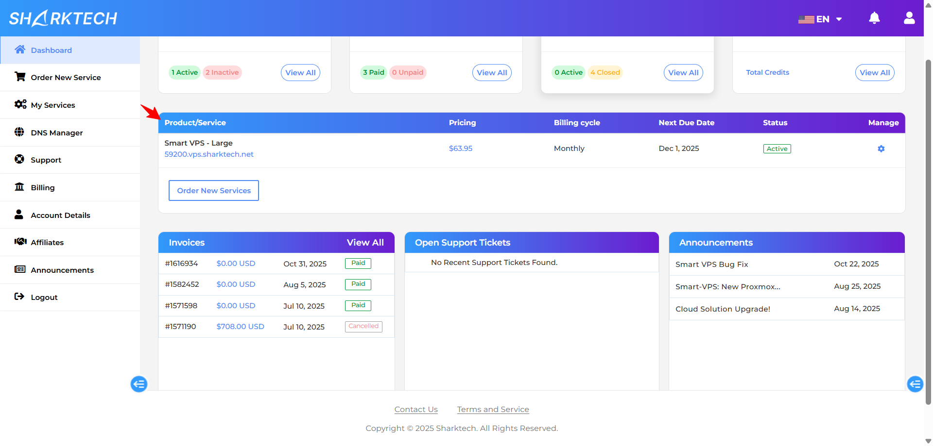
Task: Open Announcements menu item in sidebar
Action: click(70, 270)
